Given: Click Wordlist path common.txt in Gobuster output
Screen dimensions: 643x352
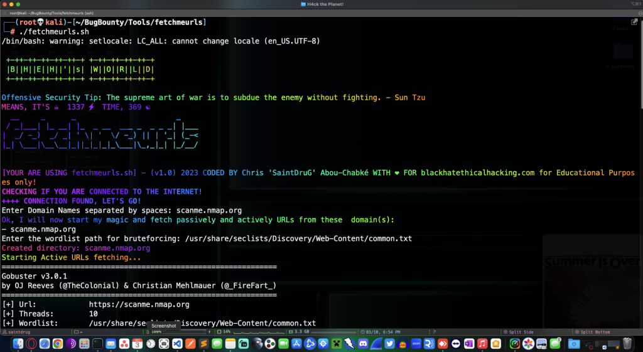Looking at the screenshot, I should (x=202, y=323).
